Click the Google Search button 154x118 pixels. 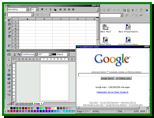(x=107, y=78)
